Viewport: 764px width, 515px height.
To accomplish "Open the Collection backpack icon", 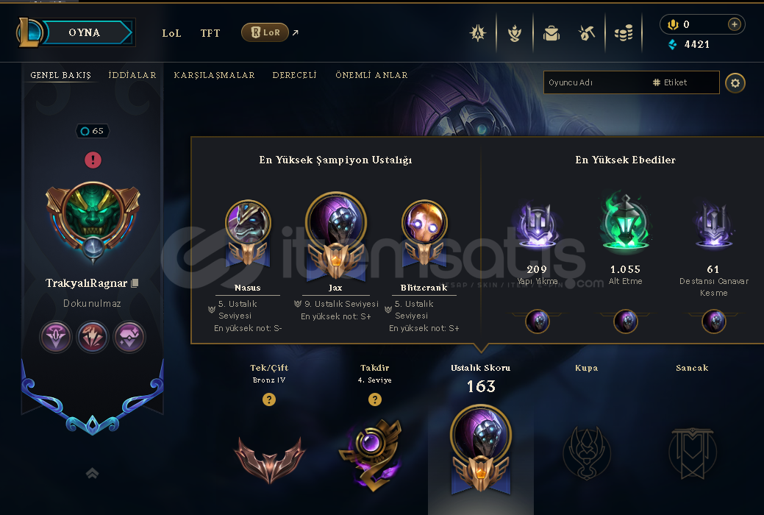I will (x=551, y=34).
